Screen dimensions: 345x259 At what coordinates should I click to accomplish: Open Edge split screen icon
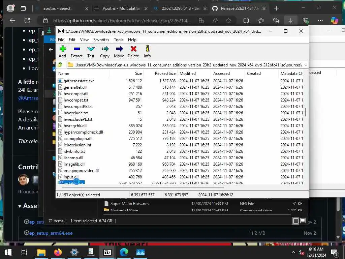click(x=246, y=21)
